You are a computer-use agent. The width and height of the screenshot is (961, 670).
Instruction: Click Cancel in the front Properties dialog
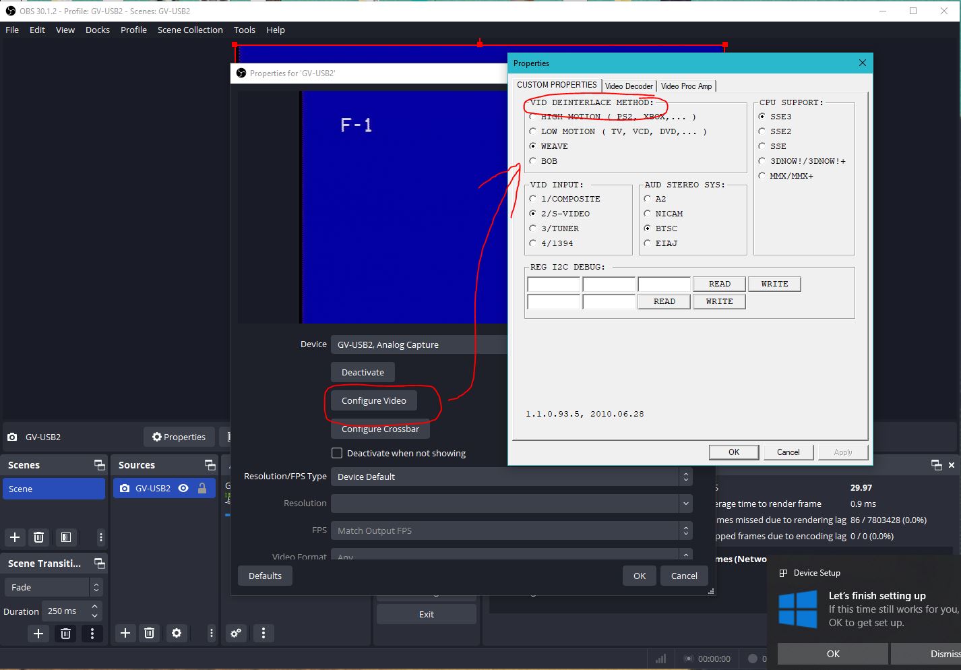click(x=788, y=452)
